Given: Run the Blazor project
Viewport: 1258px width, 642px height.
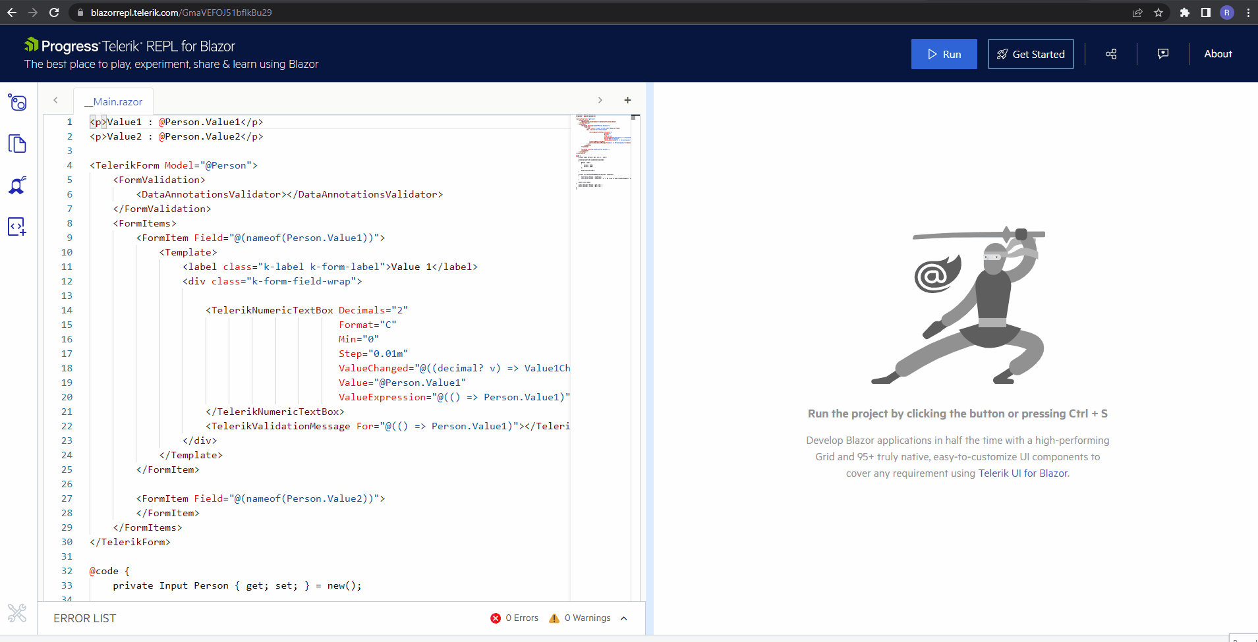Looking at the screenshot, I should click(x=944, y=54).
